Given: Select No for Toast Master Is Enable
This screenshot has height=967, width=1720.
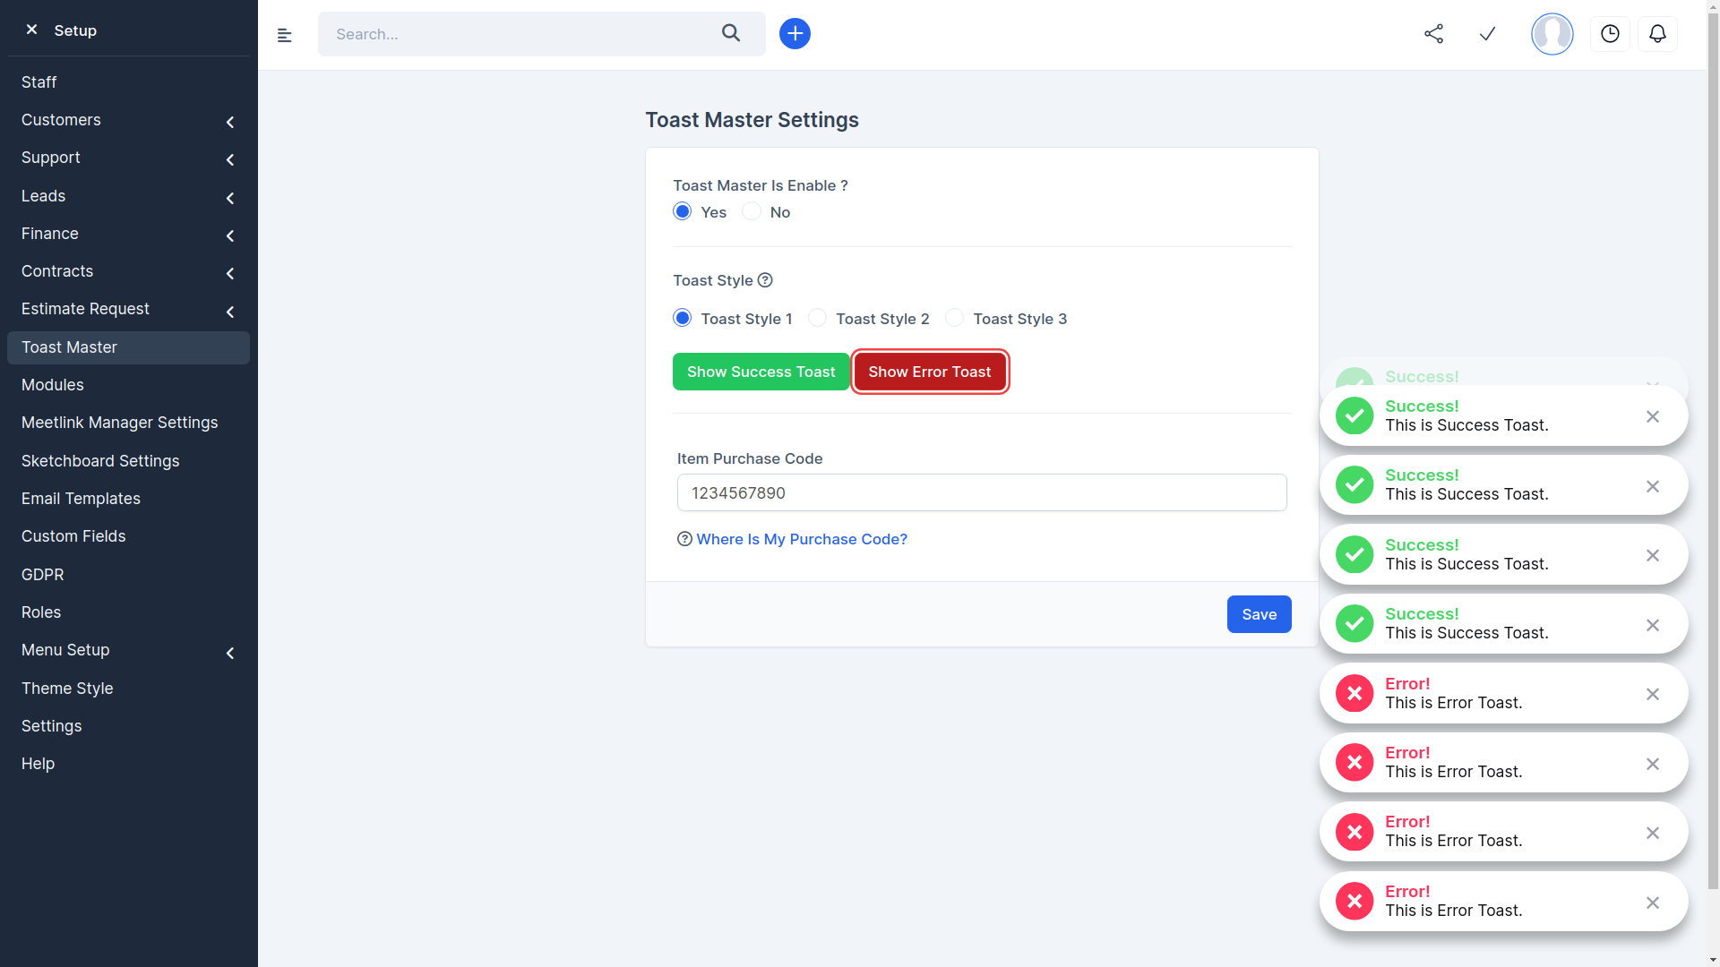Looking at the screenshot, I should [x=751, y=211].
